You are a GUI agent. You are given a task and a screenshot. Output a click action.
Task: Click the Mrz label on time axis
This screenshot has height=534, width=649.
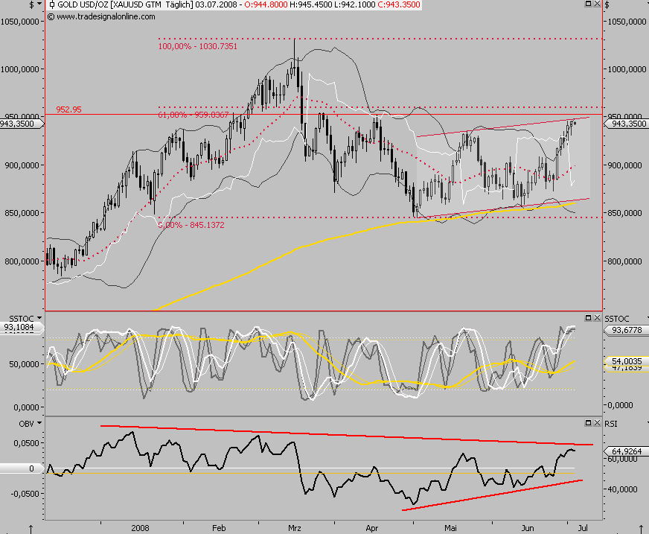[294, 528]
